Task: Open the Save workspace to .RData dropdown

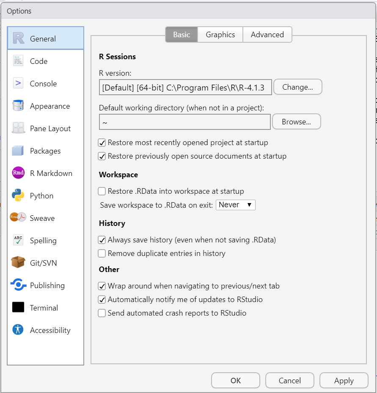Action: pyautogui.click(x=236, y=205)
